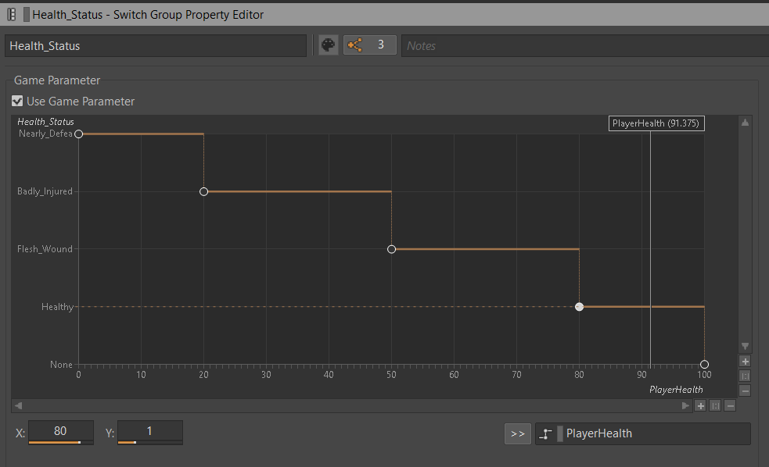
Task: Open the color palette icon
Action: point(328,45)
